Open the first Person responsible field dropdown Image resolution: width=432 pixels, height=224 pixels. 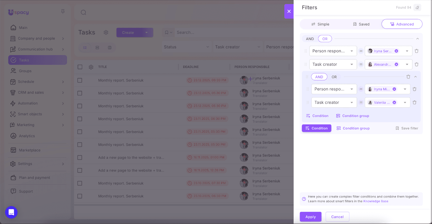333,51
